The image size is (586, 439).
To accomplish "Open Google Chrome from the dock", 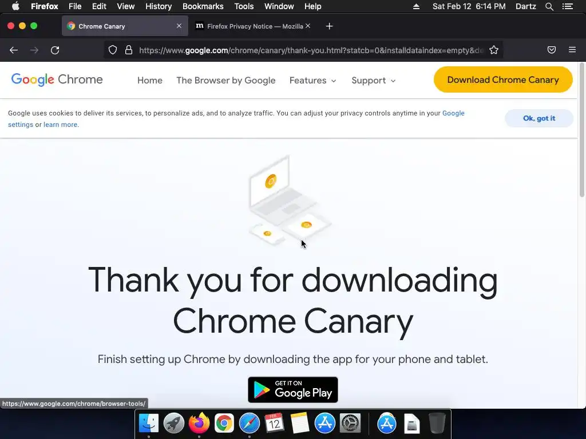I will click(x=224, y=424).
